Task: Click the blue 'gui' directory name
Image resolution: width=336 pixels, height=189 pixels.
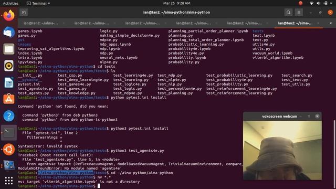Action: point(21,40)
